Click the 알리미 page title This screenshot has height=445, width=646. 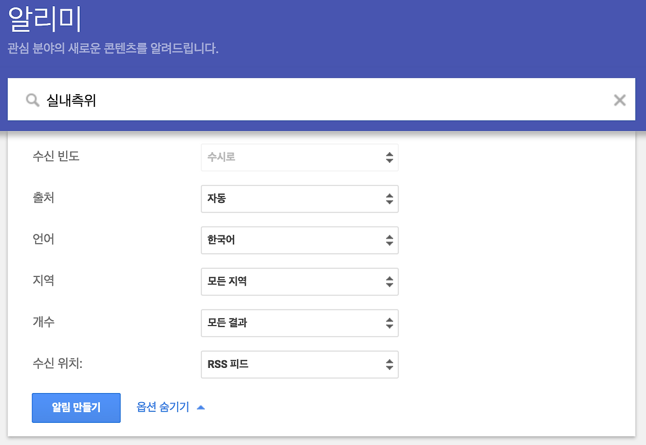[x=45, y=21]
